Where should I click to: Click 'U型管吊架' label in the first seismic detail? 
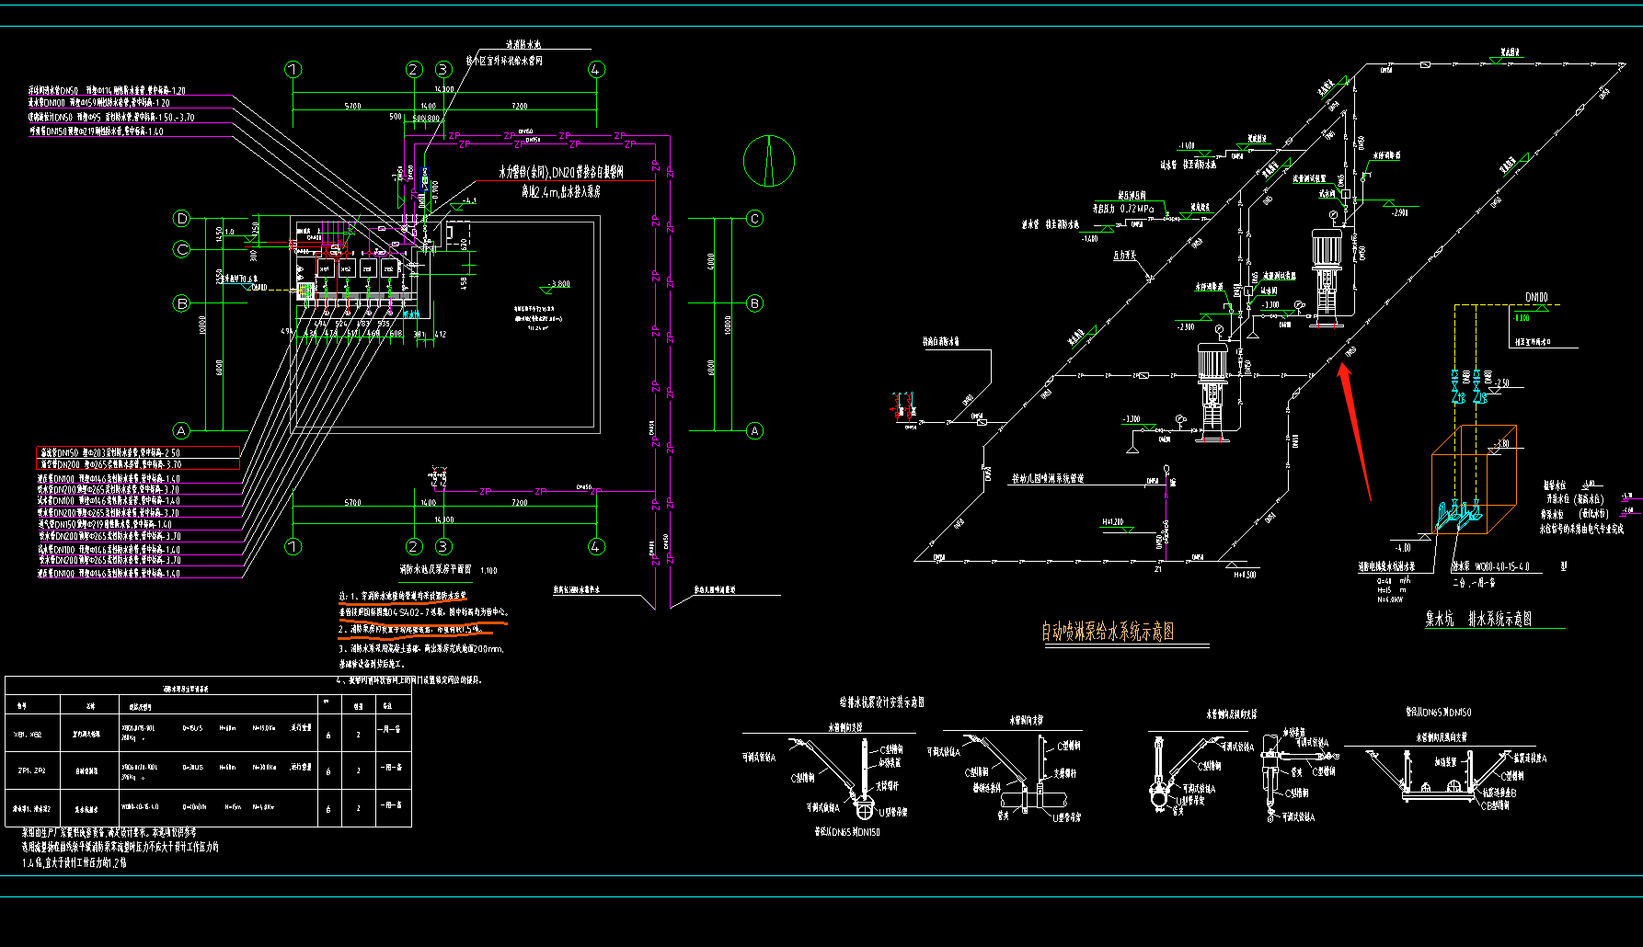click(892, 813)
